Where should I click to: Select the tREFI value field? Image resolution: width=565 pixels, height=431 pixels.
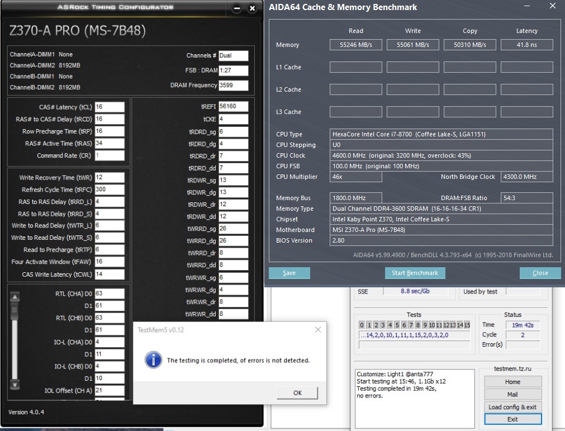coord(234,106)
